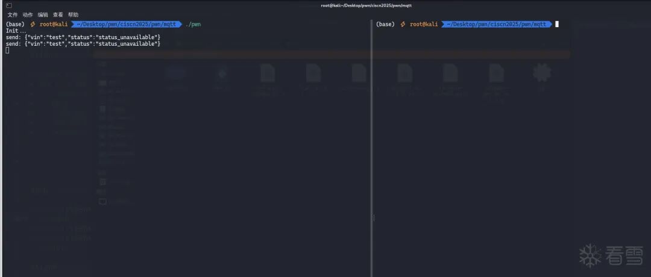Viewport: 651px width, 277px height.
Task: Open the 动作 menu
Action: (x=28, y=14)
